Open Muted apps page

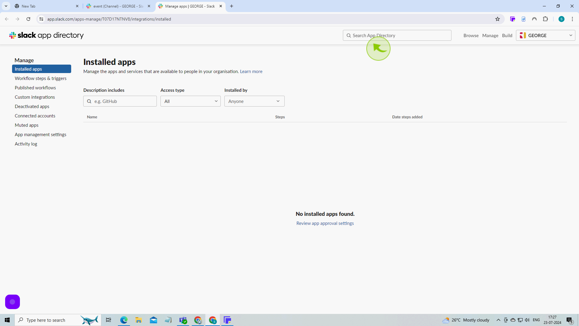click(x=27, y=125)
